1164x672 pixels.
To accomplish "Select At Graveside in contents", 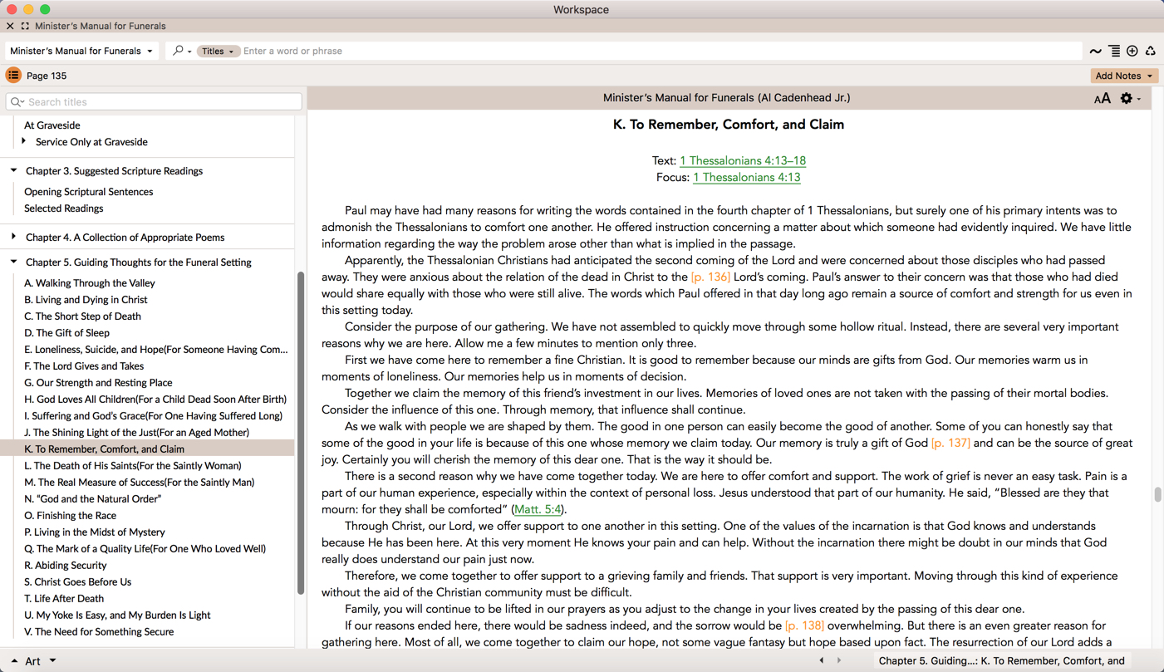I will coord(52,125).
